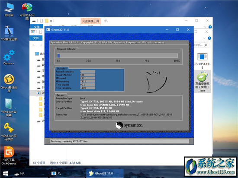Expand the explorer ribbon chevron
238x178 pixels.
(x=204, y=38)
